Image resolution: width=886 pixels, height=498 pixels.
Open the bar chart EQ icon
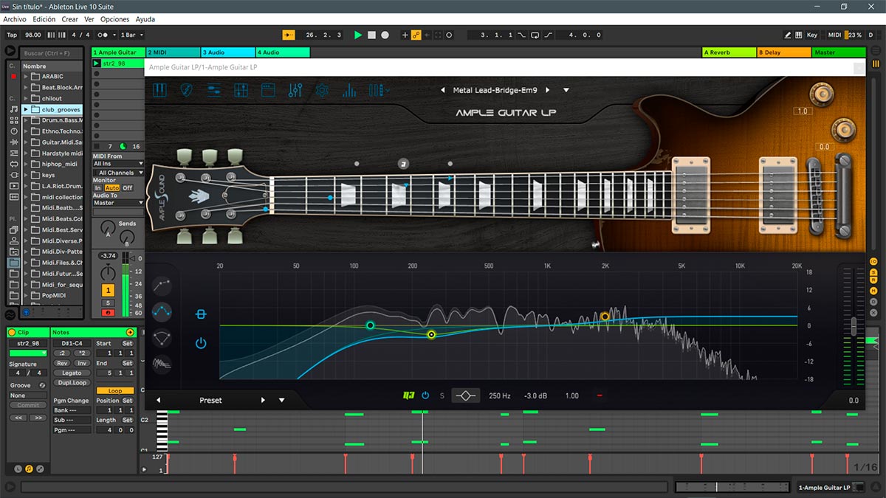point(349,90)
